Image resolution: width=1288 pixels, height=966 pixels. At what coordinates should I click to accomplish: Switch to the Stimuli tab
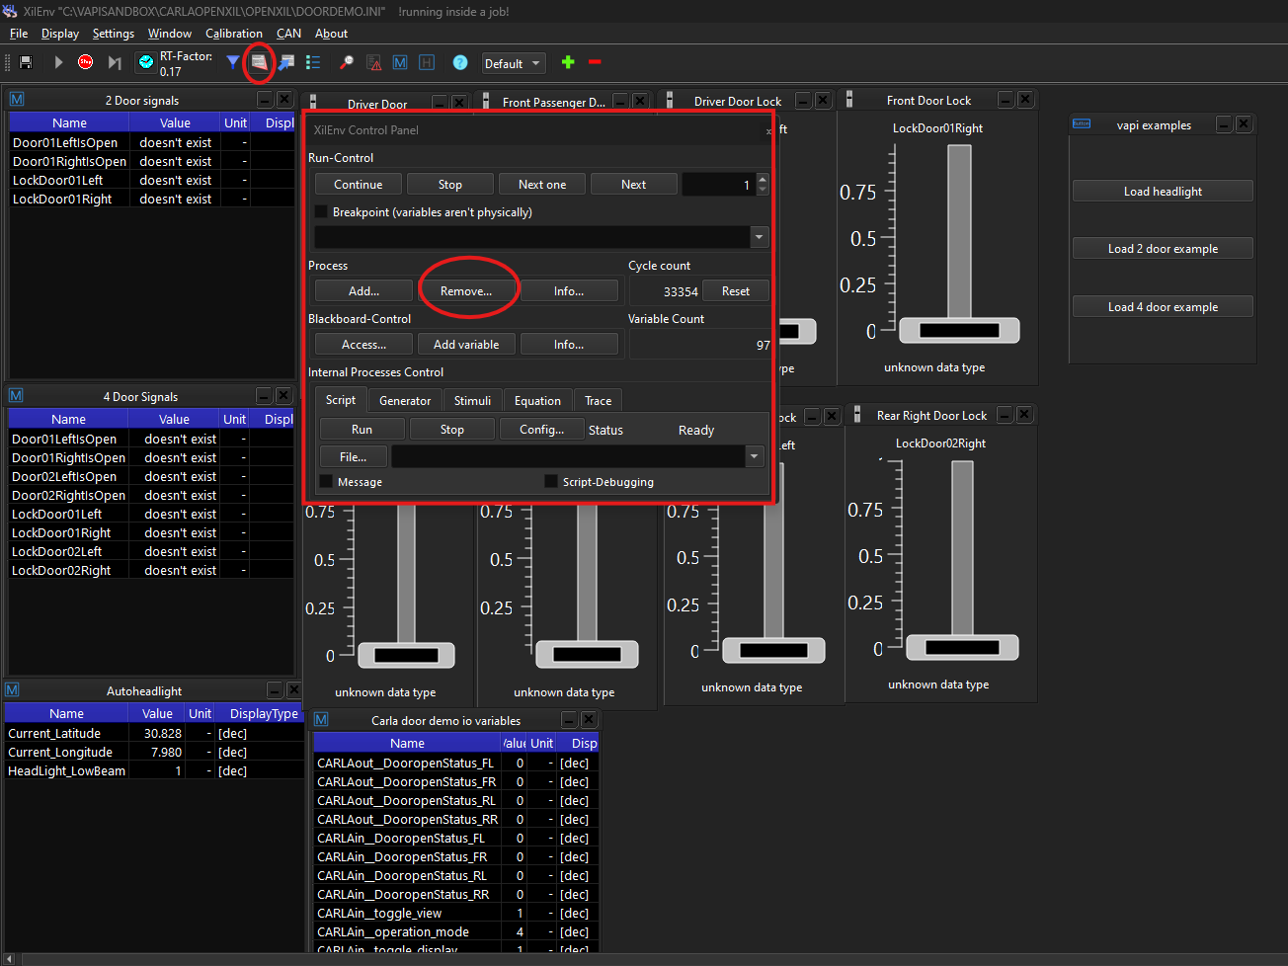(472, 401)
